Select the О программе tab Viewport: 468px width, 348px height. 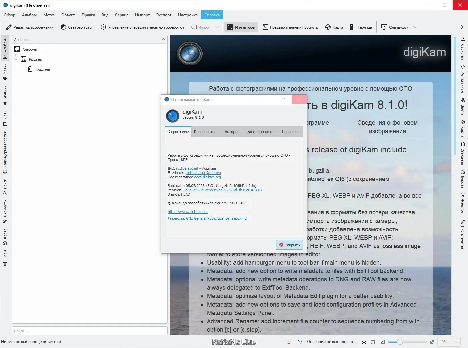178,132
